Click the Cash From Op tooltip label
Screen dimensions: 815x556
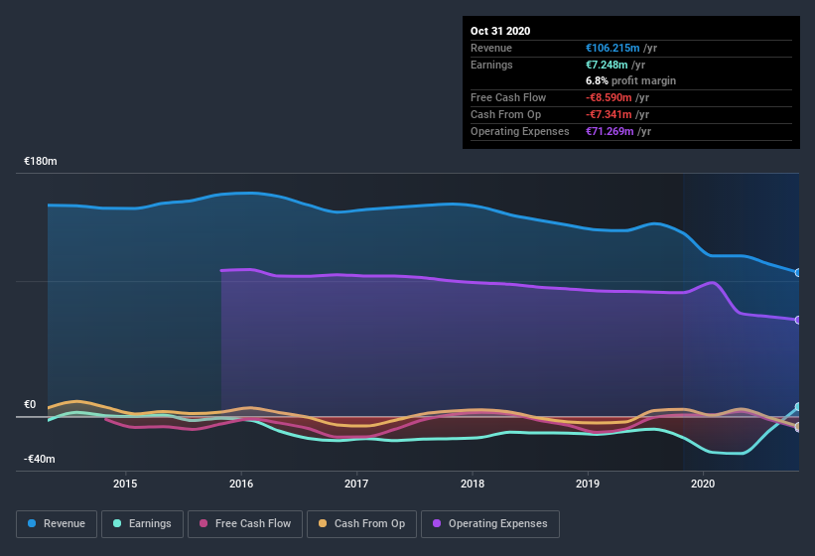(505, 114)
